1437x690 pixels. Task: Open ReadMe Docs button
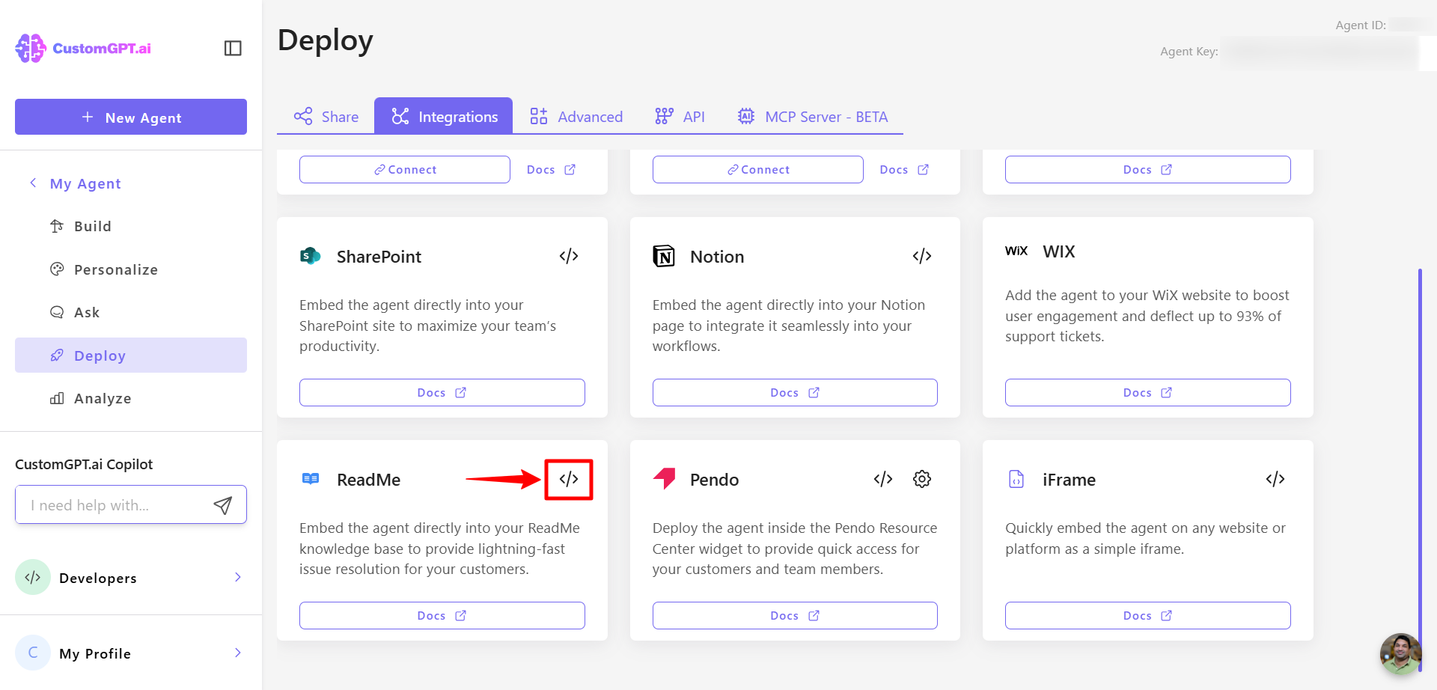(x=442, y=615)
